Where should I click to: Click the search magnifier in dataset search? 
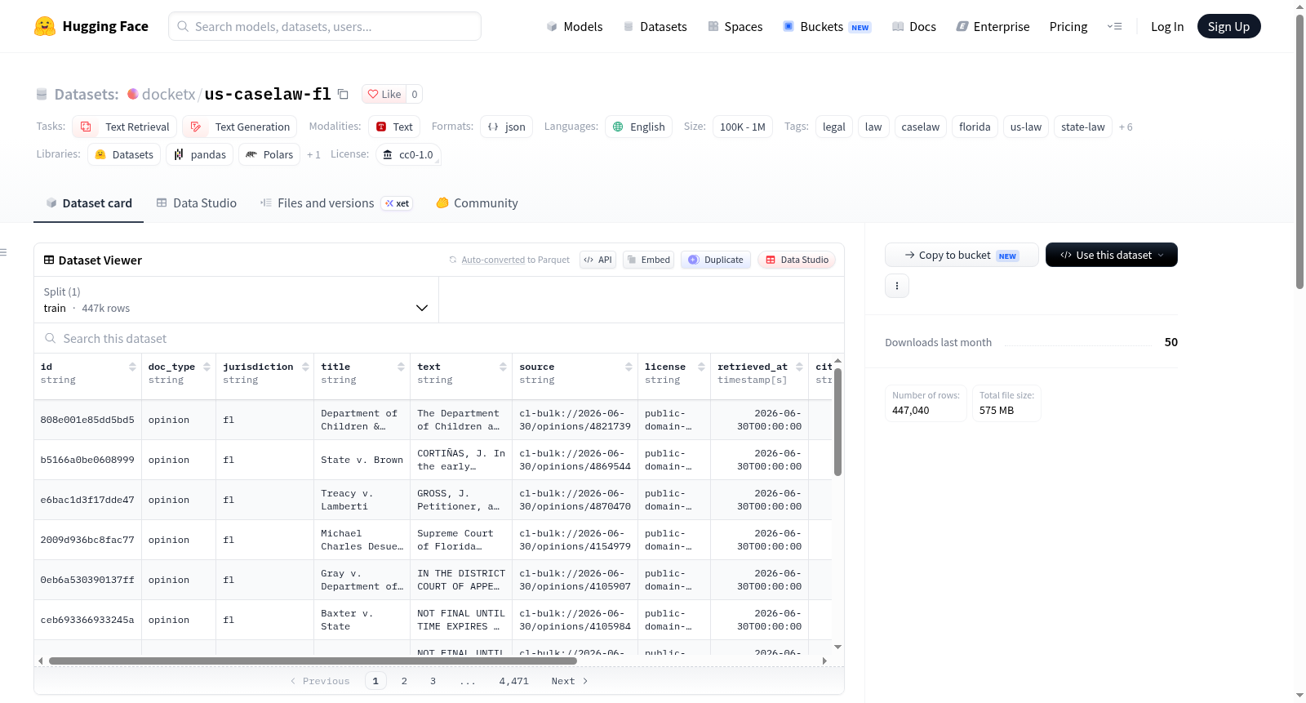coord(51,338)
